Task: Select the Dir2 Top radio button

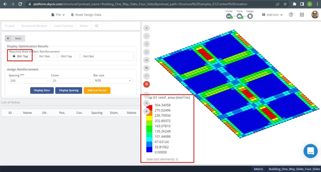Action: pos(58,56)
